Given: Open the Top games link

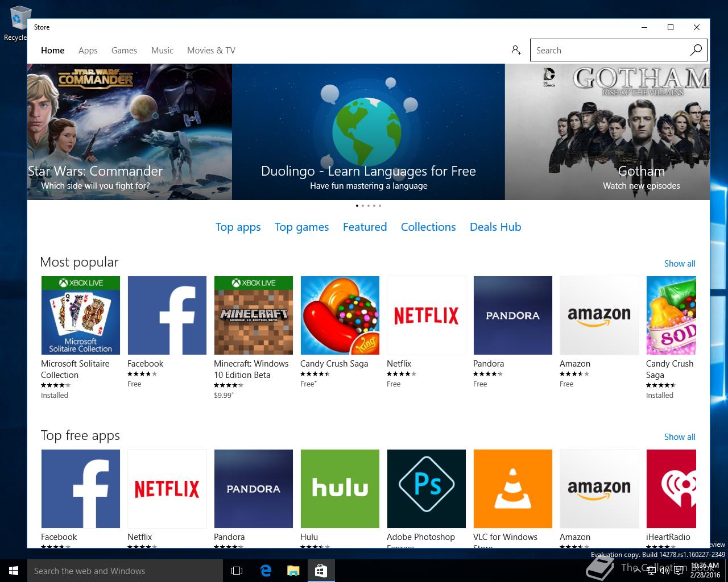Looking at the screenshot, I should point(301,227).
